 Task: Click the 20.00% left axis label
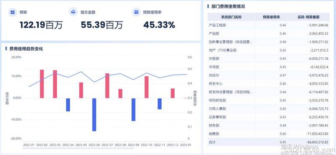[16, 57]
